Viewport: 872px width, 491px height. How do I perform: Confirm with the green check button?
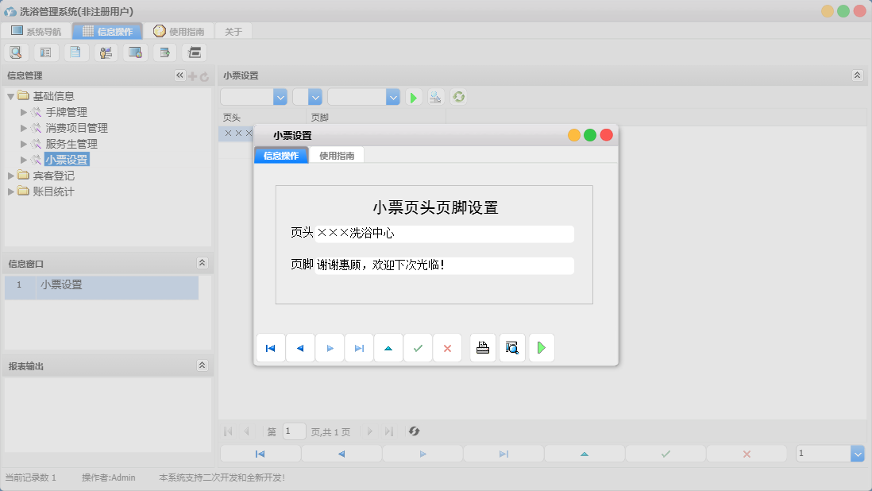click(418, 347)
